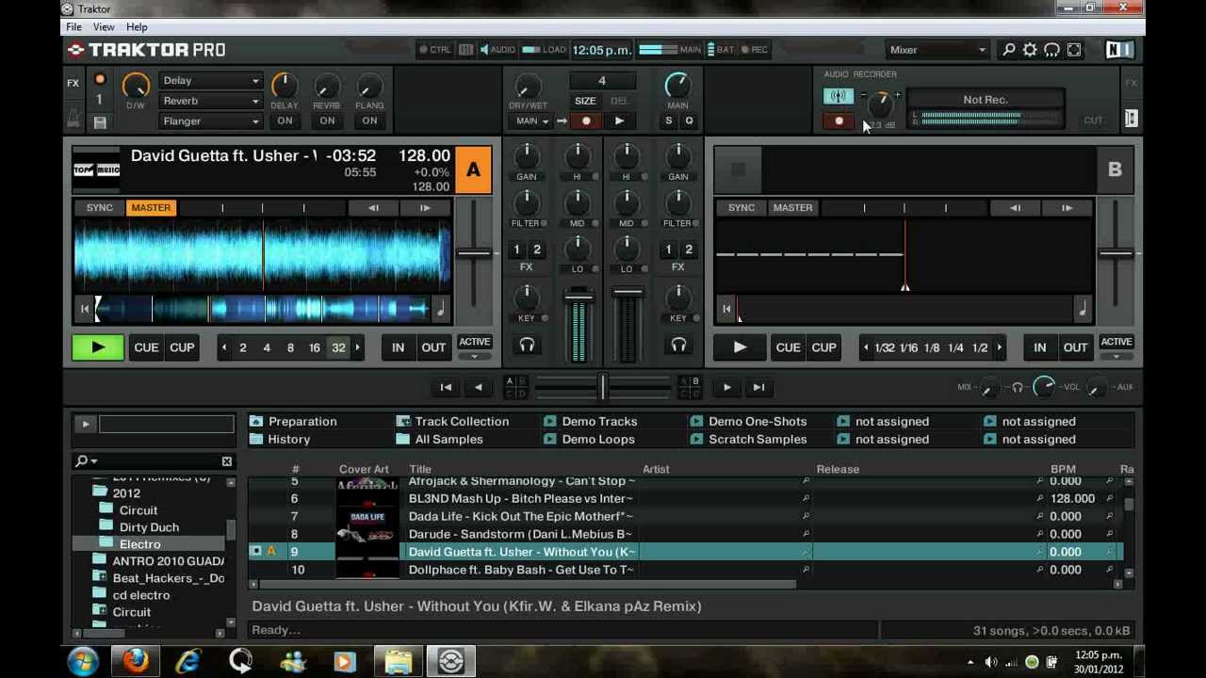The image size is (1206, 678).
Task: Toggle SYNC on Deck B
Action: [742, 208]
